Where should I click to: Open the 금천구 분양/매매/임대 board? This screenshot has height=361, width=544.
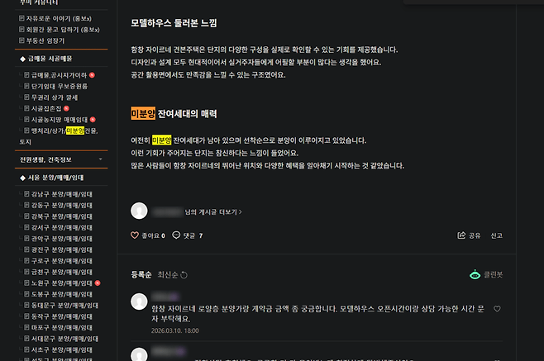click(x=62, y=272)
